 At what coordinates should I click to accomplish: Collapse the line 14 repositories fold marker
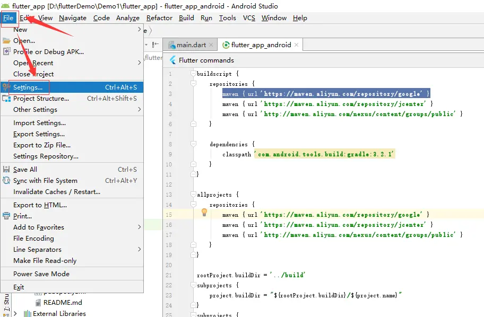[x=193, y=205]
